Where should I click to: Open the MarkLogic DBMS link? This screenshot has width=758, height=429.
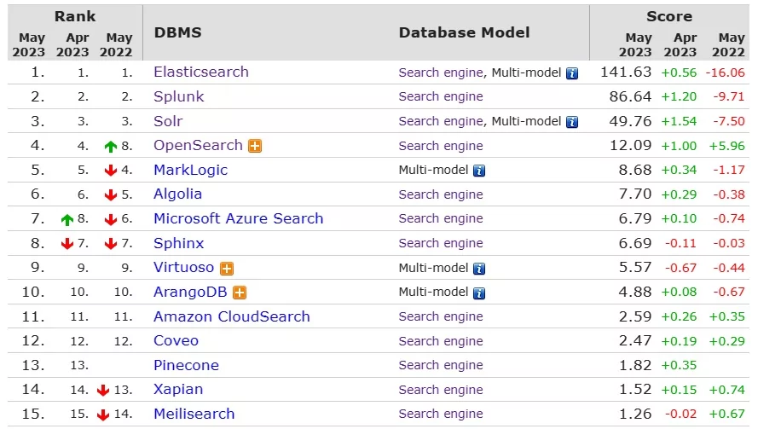point(190,171)
